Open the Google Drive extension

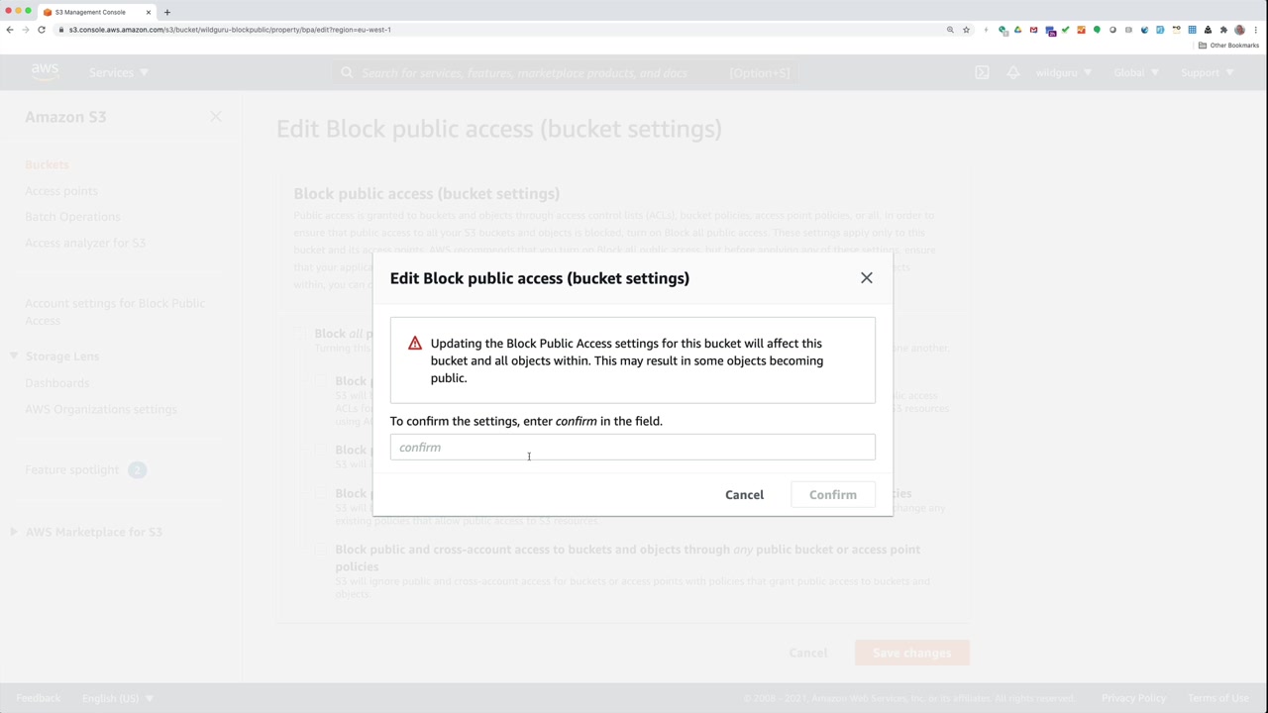[x=1017, y=30]
